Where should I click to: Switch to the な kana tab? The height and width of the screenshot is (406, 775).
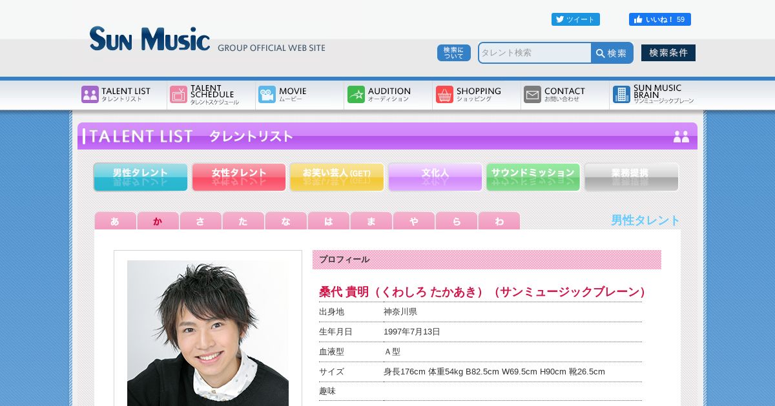pos(285,221)
